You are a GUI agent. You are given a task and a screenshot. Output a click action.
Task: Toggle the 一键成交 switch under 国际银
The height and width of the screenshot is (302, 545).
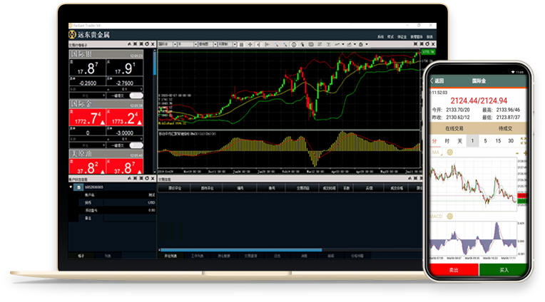pos(136,95)
